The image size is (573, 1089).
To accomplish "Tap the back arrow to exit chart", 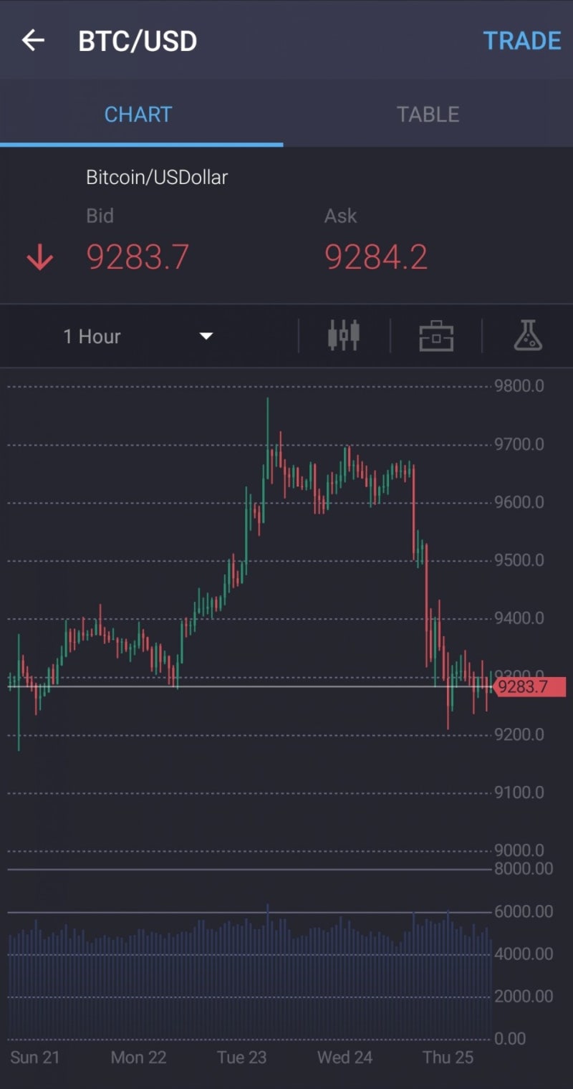I will [x=32, y=40].
